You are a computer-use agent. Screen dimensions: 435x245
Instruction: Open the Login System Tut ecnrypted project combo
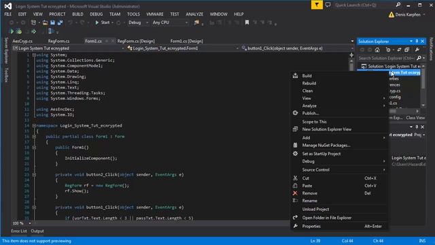(68, 48)
